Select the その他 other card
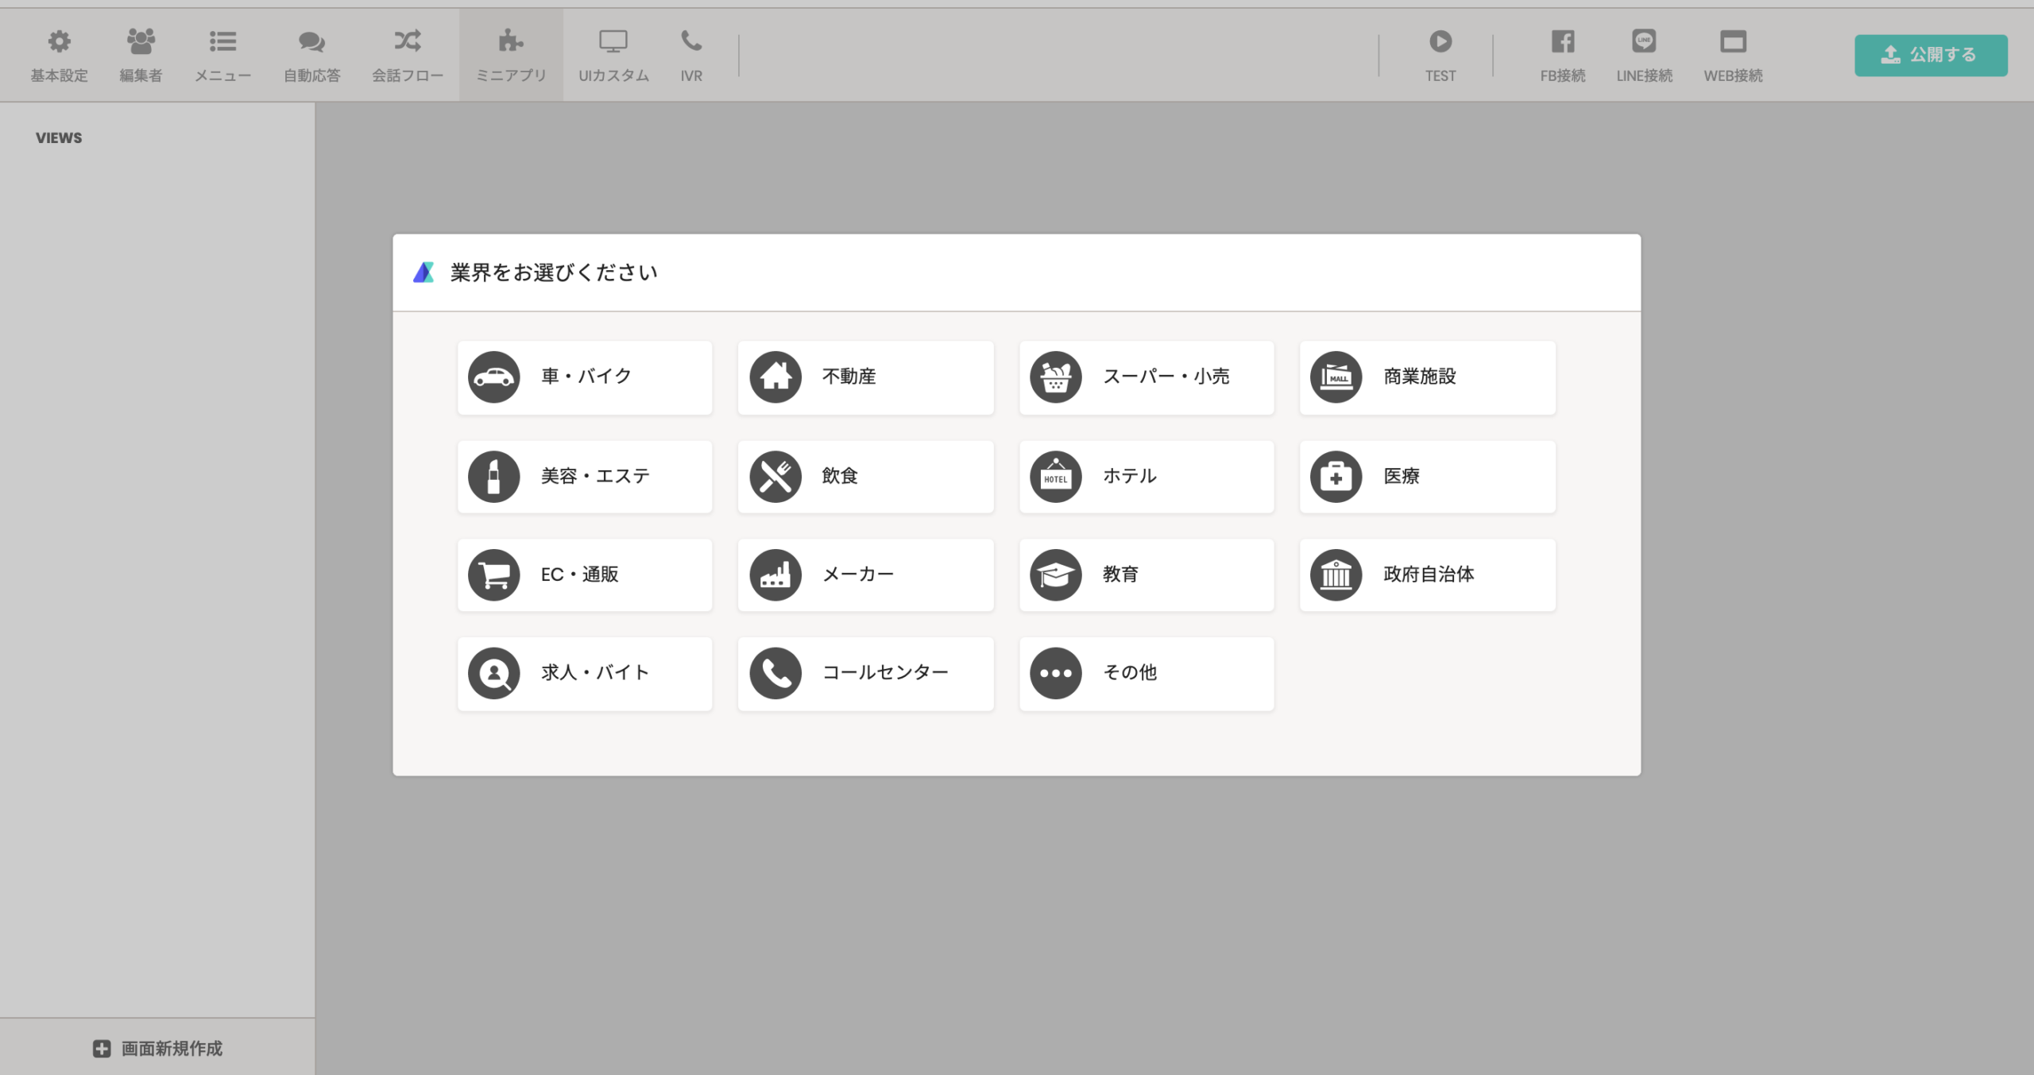Screen dimensions: 2034x1075 point(1147,674)
